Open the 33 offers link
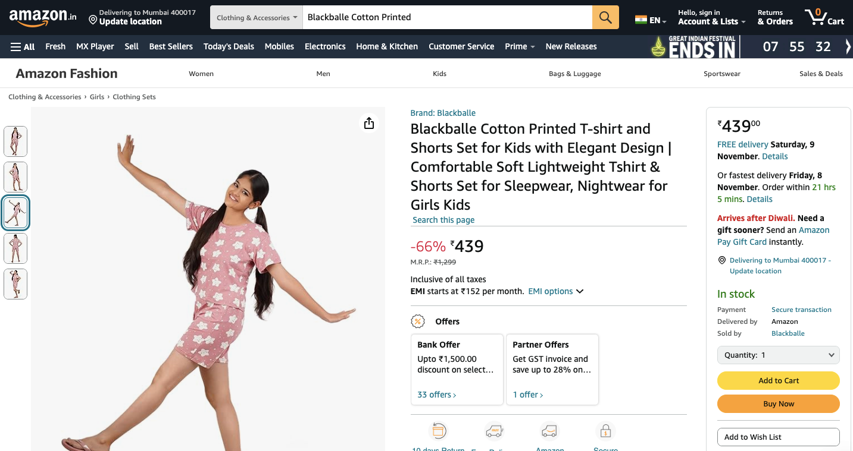The image size is (853, 451). (x=437, y=395)
